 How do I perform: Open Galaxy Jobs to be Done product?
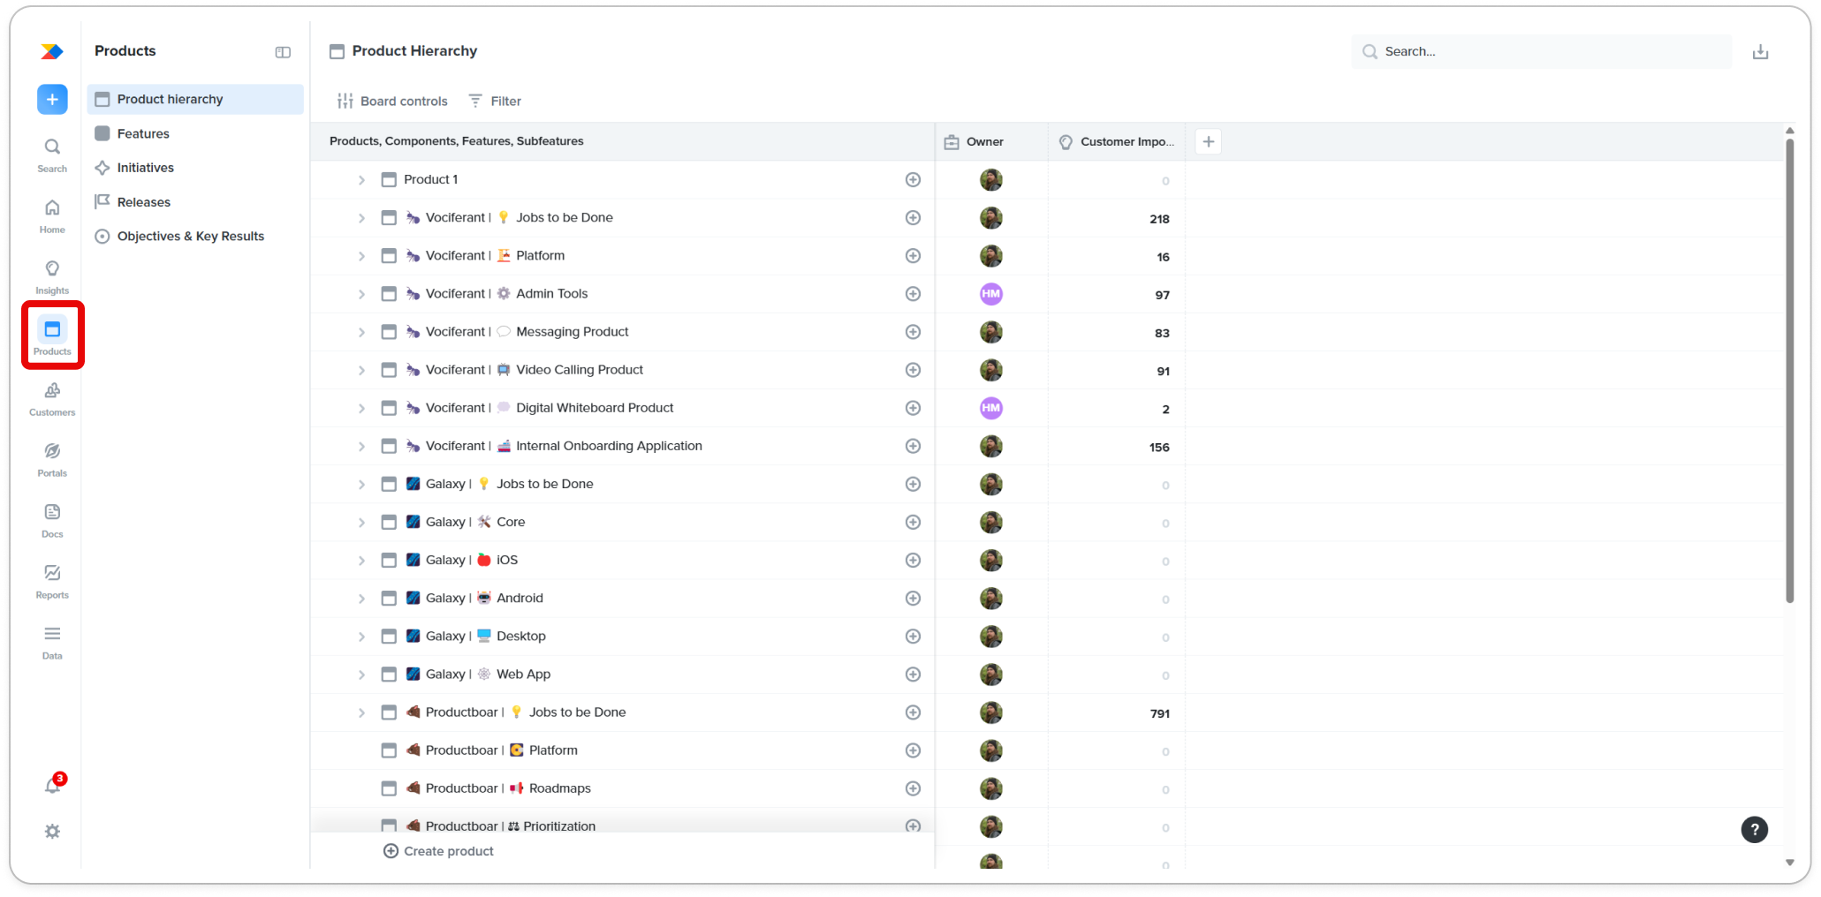point(499,484)
